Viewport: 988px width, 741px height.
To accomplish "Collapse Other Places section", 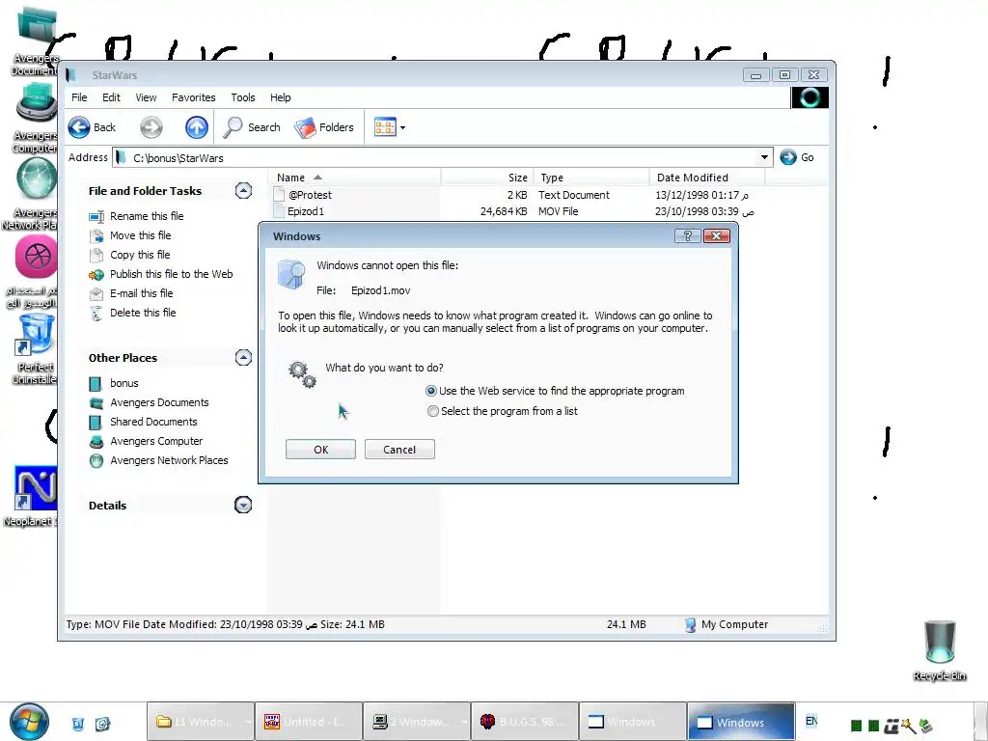I will pos(243,357).
